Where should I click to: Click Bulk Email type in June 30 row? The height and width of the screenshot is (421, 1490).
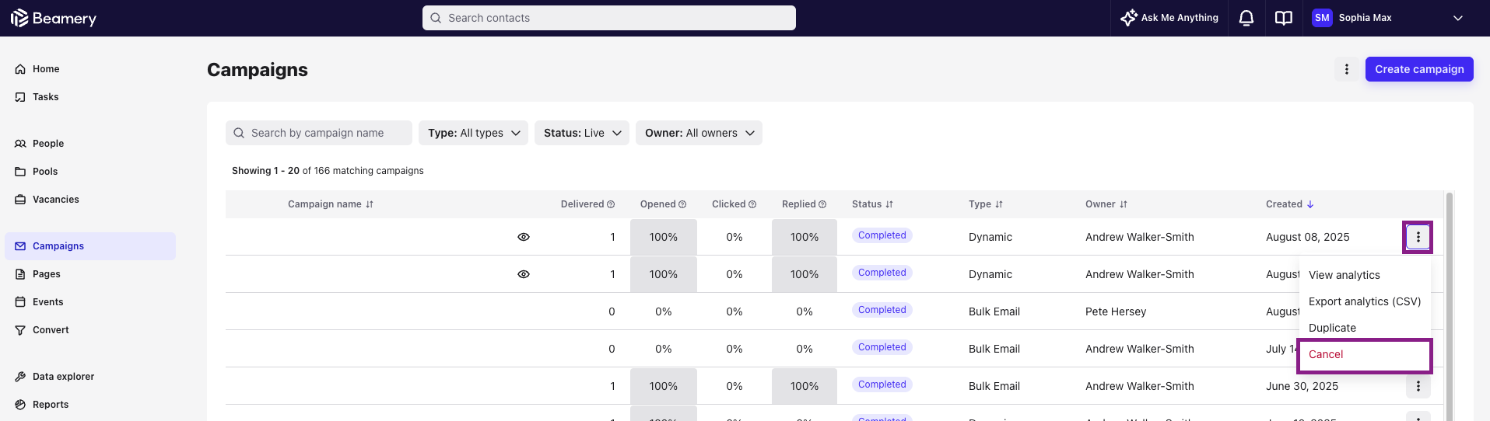[994, 386]
